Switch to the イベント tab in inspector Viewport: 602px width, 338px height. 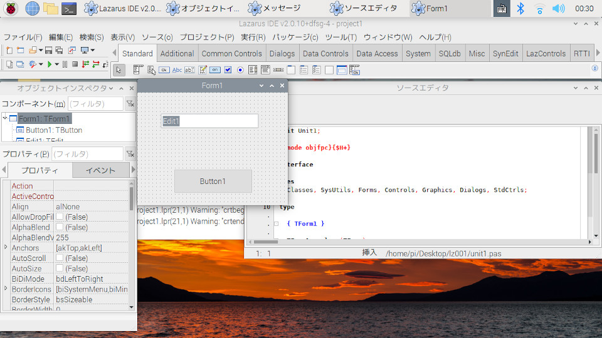click(x=100, y=170)
